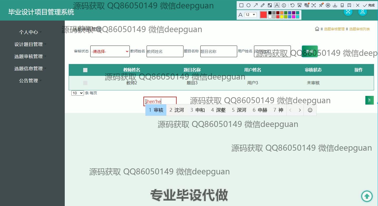Check the row checkbox for 教师2
The height and width of the screenshot is (206, 378).
tap(85, 83)
